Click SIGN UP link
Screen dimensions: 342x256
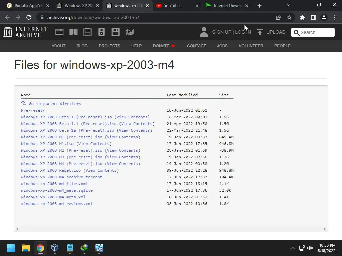(x=222, y=32)
